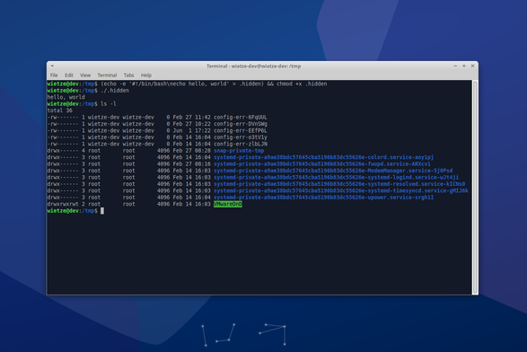
Task: Open the Tabs menu
Action: 128,75
